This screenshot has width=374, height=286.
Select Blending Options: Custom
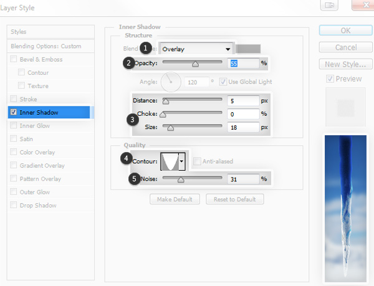coord(47,47)
